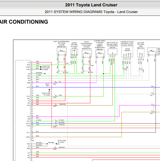This screenshot has height=161, width=160.
Task: Click the 'Kz2' connector label
Action: coord(67,63)
